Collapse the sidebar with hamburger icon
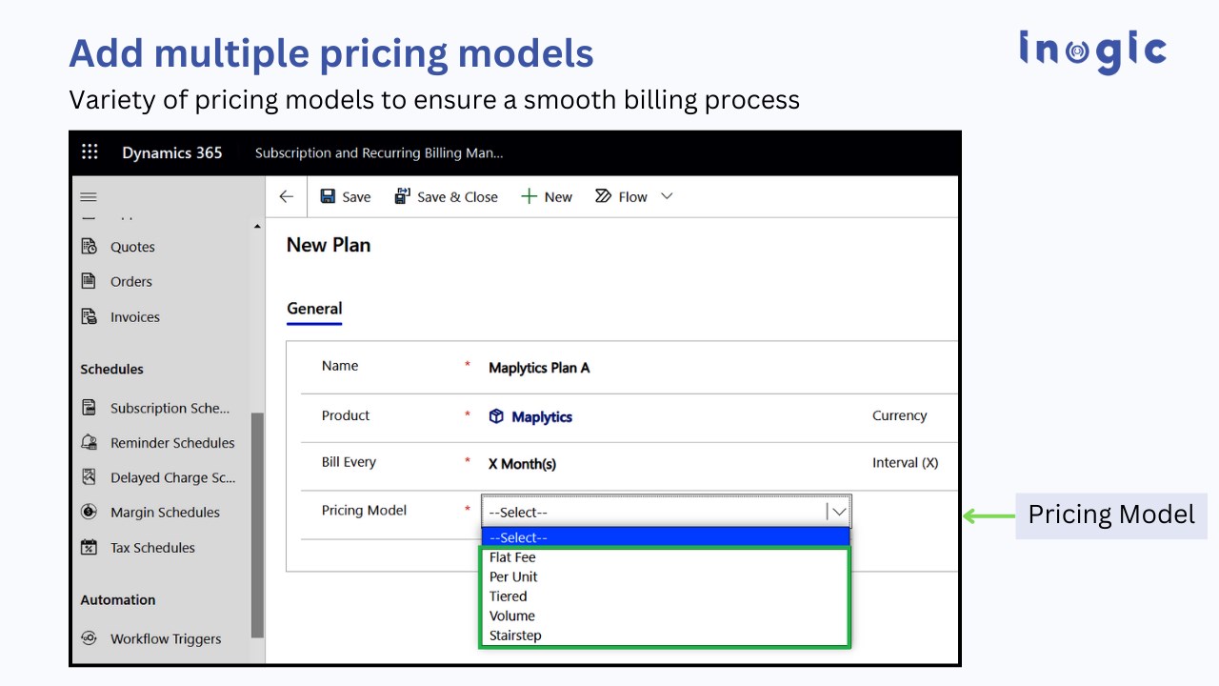This screenshot has width=1219, height=686. coord(89,197)
